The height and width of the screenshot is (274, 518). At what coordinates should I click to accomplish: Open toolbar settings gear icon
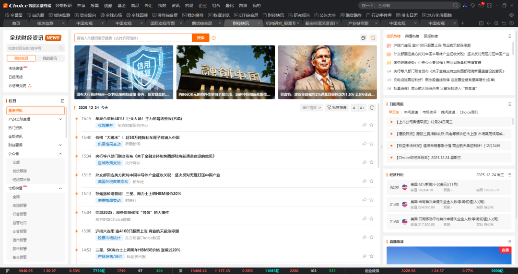[511, 15]
